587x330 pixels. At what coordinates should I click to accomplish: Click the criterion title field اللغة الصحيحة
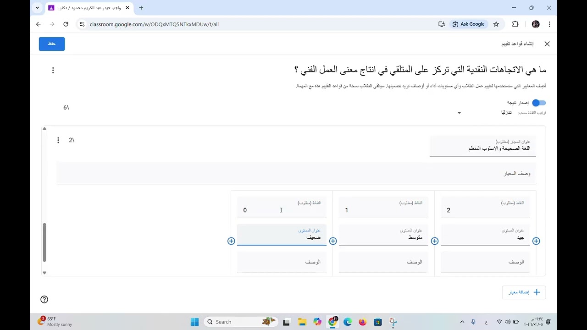(482, 146)
